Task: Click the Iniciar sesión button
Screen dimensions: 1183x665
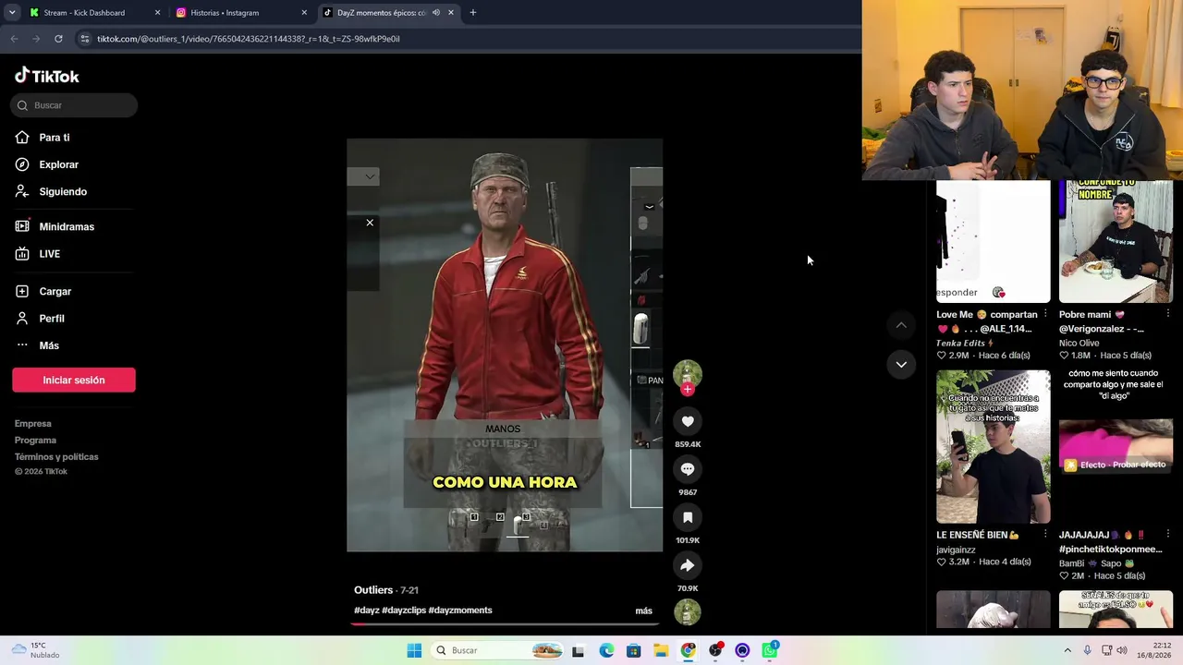Action: tap(74, 380)
